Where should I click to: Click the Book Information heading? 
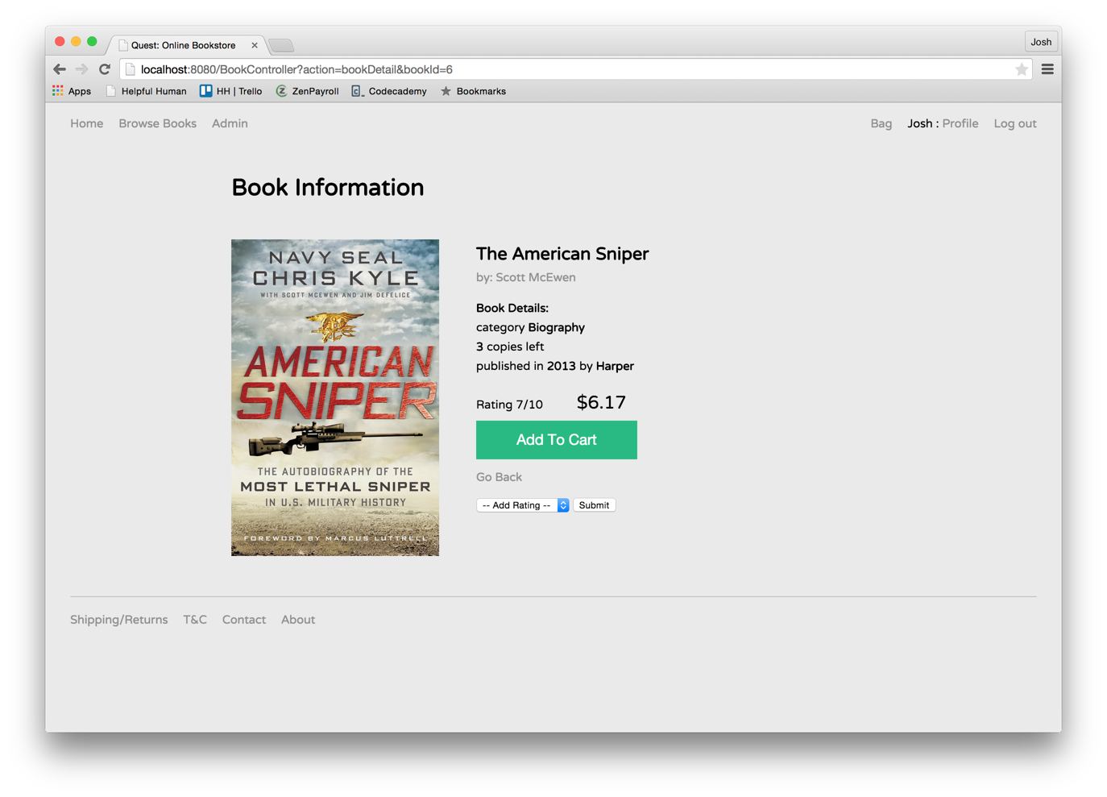tap(327, 187)
